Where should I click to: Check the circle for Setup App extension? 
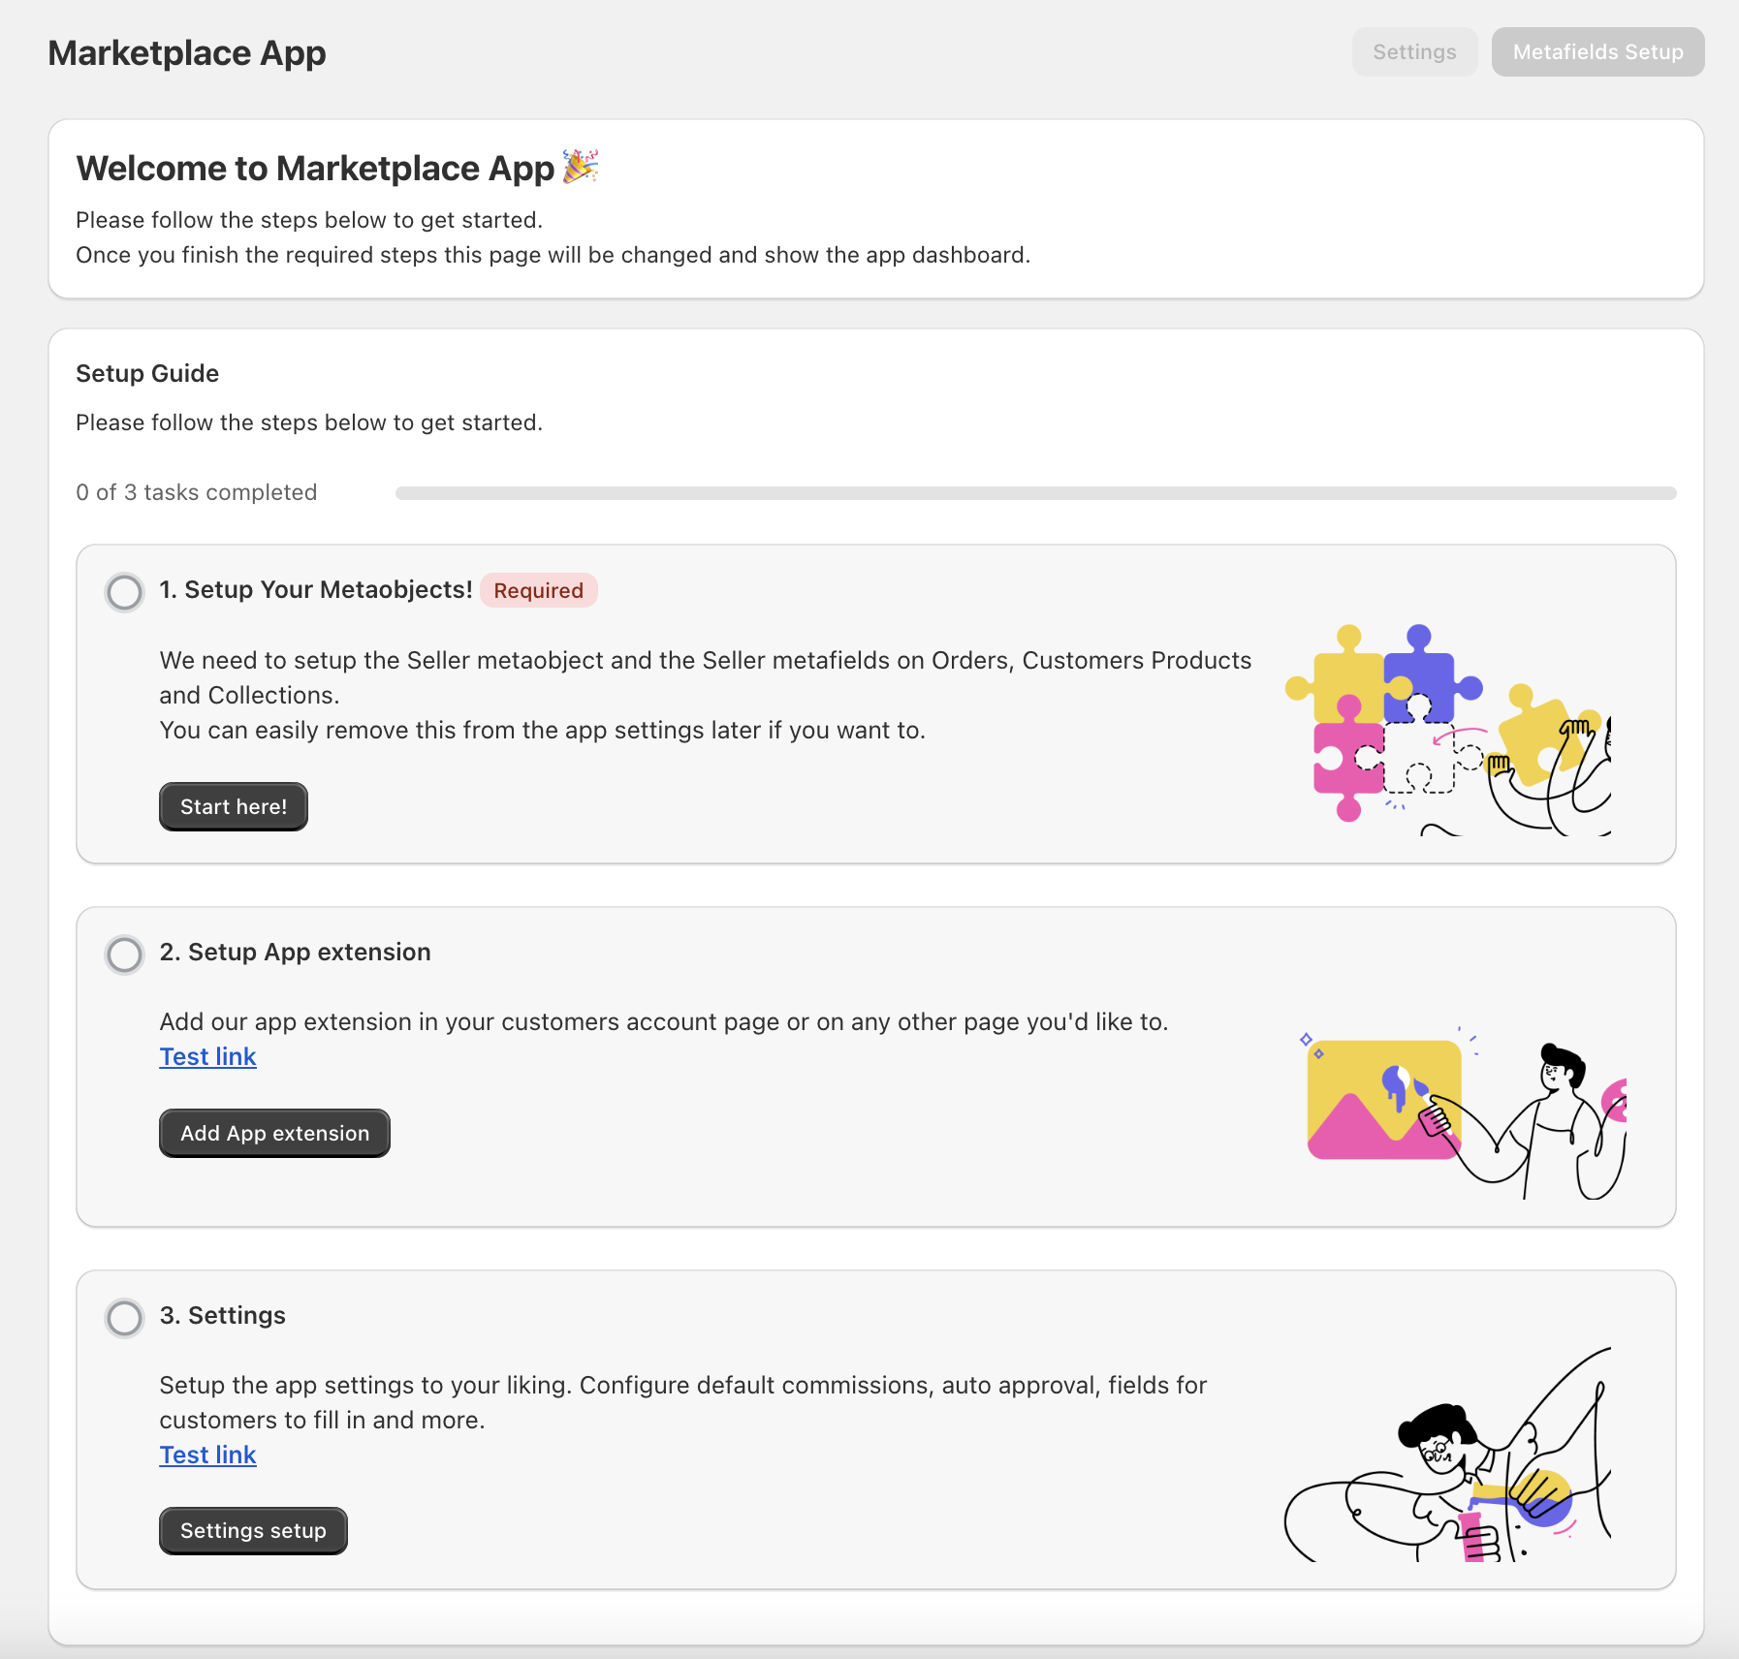point(124,955)
